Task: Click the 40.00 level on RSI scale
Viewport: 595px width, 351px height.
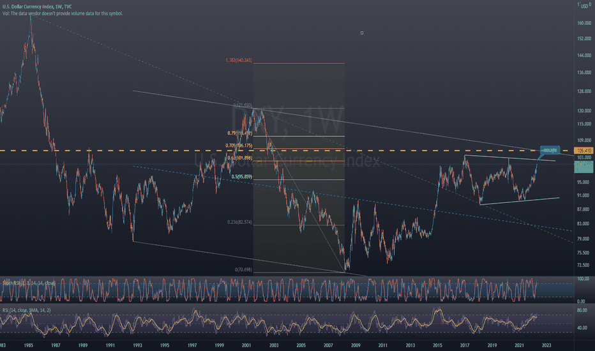Action: pyautogui.click(x=582, y=328)
